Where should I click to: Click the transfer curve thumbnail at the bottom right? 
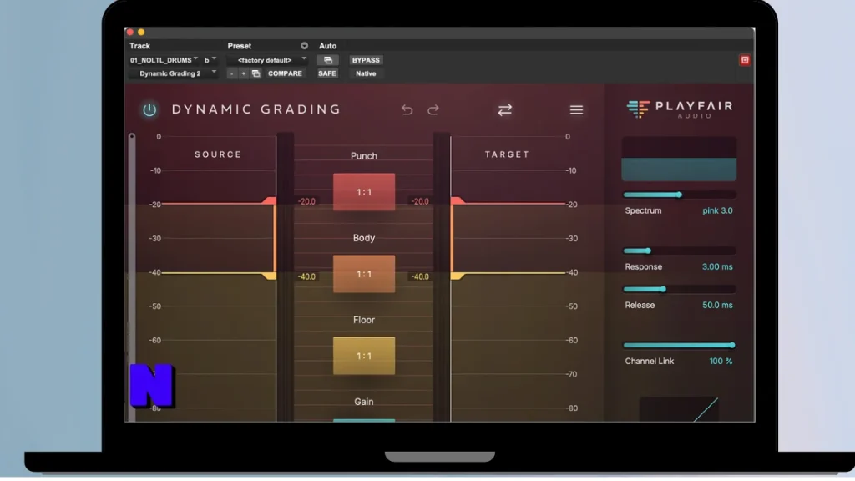[x=679, y=409]
